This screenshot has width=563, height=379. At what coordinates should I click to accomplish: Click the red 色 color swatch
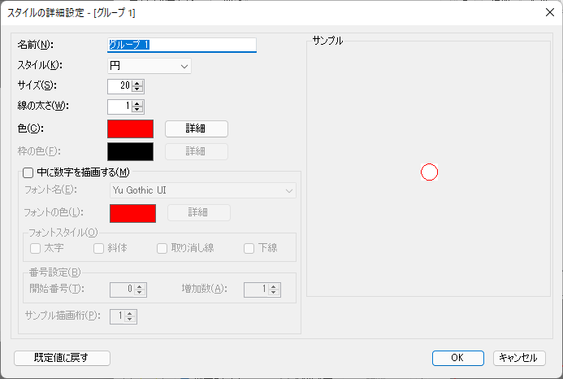coord(130,129)
